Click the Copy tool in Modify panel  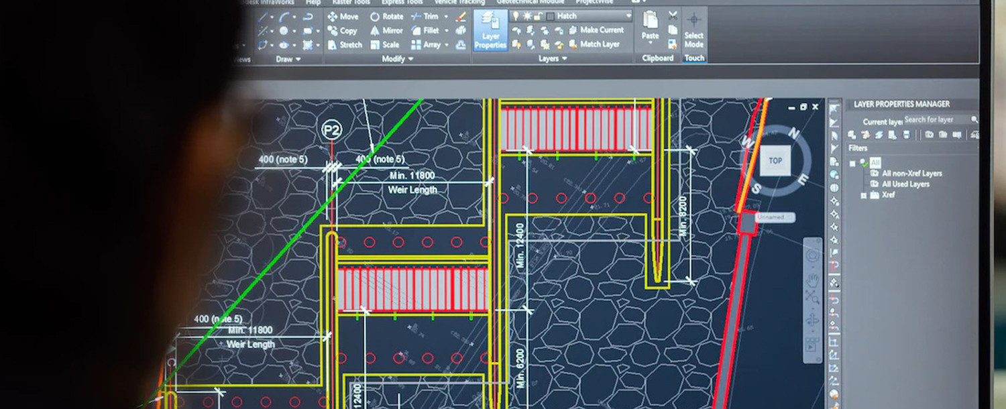click(x=342, y=31)
